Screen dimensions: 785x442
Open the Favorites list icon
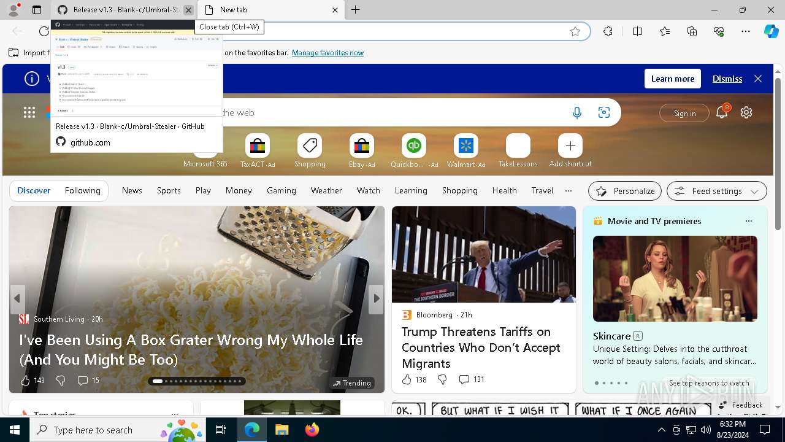[x=665, y=31]
